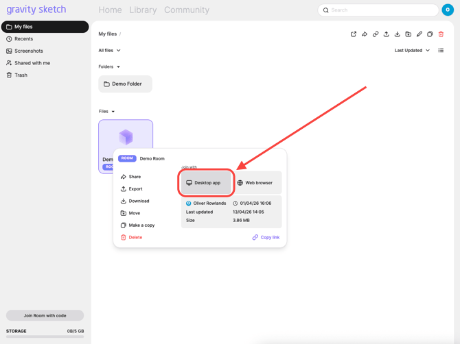Click the open externally icon in top toolbar
This screenshot has width=460, height=344.
(x=354, y=34)
